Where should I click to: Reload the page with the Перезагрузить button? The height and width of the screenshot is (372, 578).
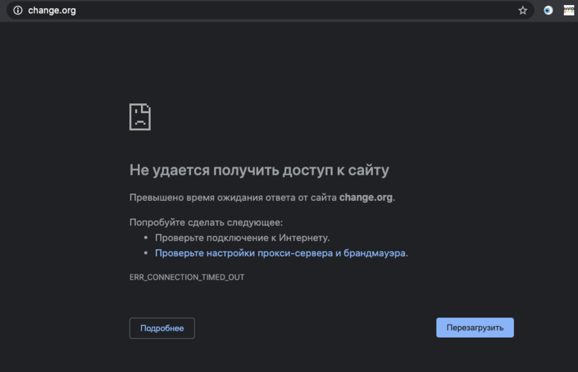pyautogui.click(x=474, y=327)
